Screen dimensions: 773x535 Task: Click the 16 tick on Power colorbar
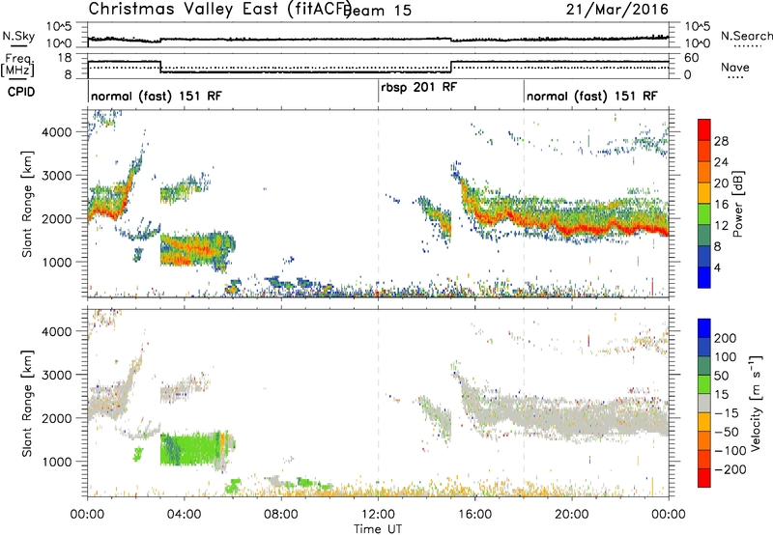click(x=721, y=205)
